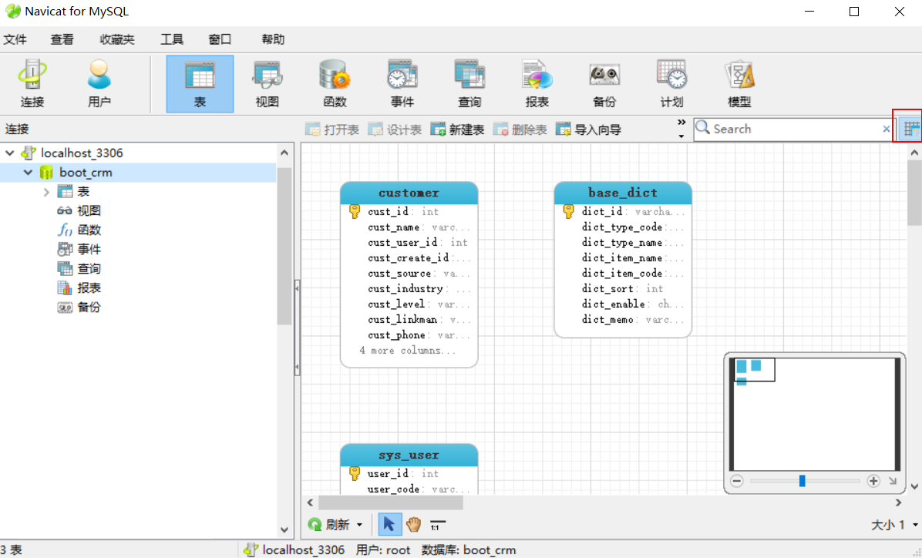This screenshot has height=558, width=922.
Task: Click zoom-in plus on the minimap slider
Action: pyautogui.click(x=873, y=480)
